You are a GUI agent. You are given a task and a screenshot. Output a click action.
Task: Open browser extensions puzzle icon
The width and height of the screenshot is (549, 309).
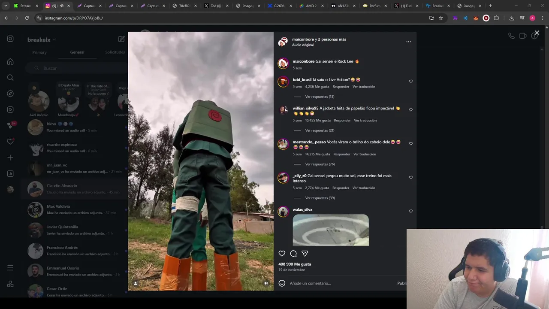click(x=496, y=18)
